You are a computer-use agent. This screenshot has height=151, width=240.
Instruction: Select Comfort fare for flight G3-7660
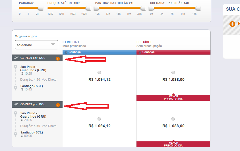pyautogui.click(x=99, y=72)
